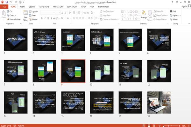This screenshot has height=127, width=191.
Task: Click the Format Painter brush
Action: click(x=14, y=19)
